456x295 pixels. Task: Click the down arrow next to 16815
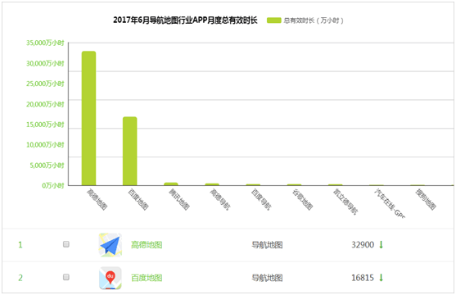pyautogui.click(x=381, y=278)
